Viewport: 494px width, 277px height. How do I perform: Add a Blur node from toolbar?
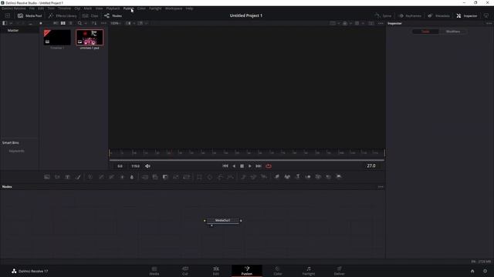pos(132,177)
